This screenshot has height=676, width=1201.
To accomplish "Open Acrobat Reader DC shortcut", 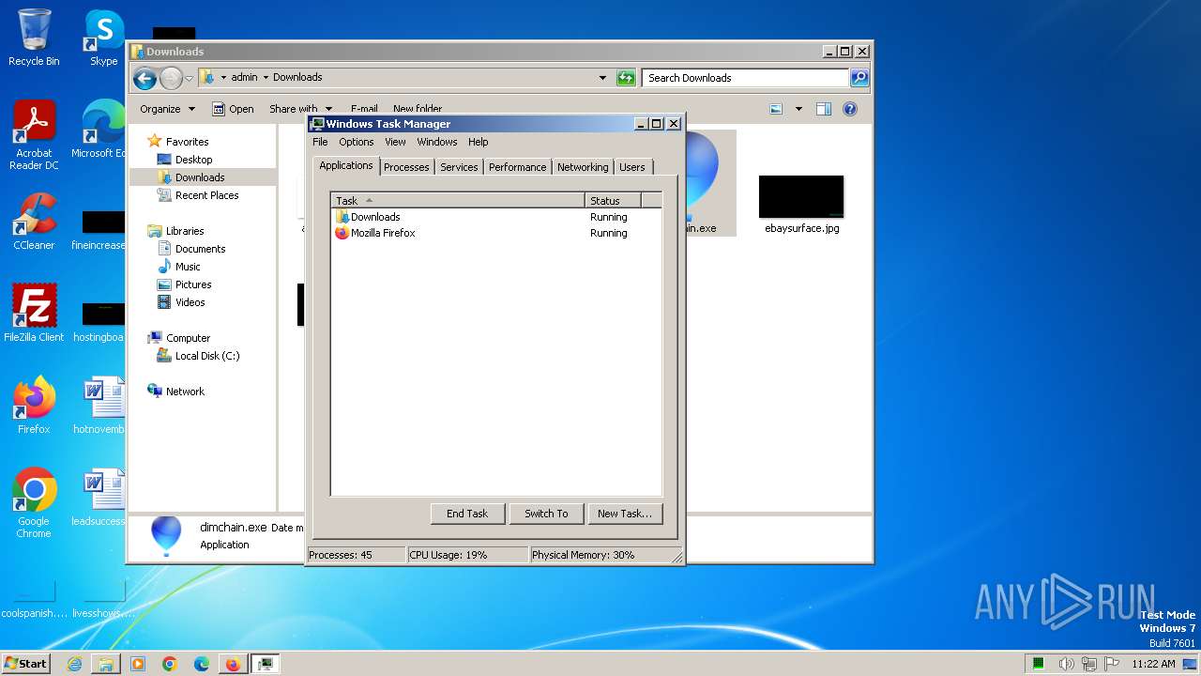I will pyautogui.click(x=34, y=135).
